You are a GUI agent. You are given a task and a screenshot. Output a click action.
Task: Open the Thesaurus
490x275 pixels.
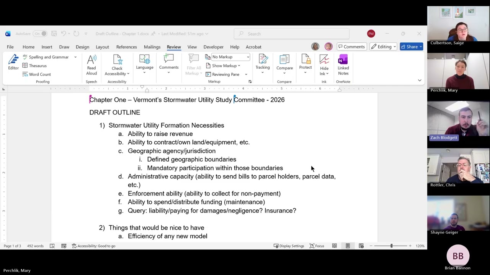pos(34,66)
